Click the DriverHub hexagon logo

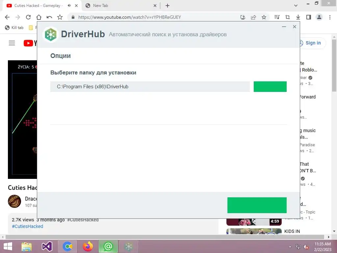point(51,34)
